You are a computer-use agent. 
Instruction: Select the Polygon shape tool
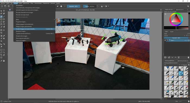point(1,22)
